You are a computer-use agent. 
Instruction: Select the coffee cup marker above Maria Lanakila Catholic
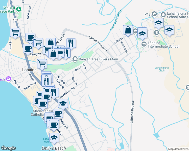tap(43, 104)
